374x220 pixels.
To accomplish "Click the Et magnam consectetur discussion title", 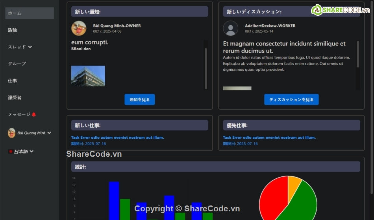I will [x=284, y=47].
